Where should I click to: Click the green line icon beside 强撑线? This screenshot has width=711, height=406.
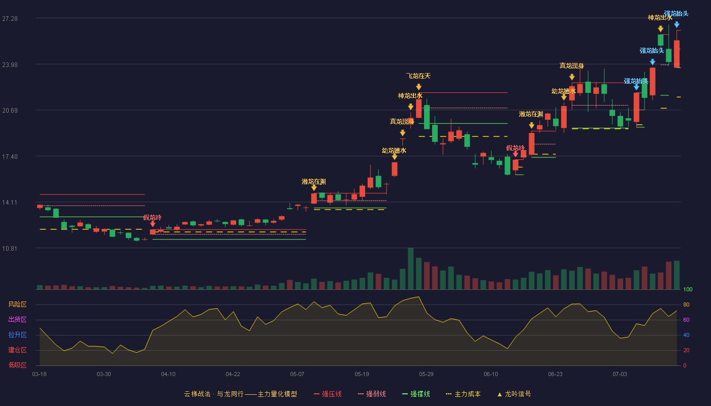pyautogui.click(x=405, y=394)
